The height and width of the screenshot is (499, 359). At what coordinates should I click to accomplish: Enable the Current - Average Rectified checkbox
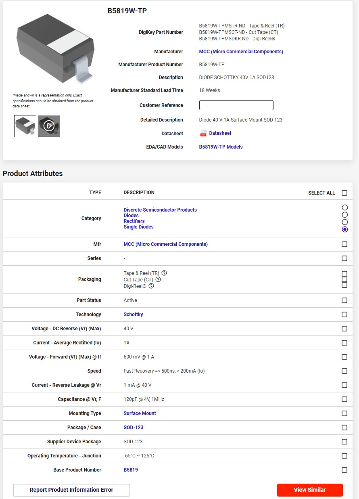(344, 343)
